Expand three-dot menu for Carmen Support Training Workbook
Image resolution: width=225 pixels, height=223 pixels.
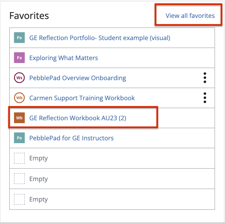click(205, 98)
